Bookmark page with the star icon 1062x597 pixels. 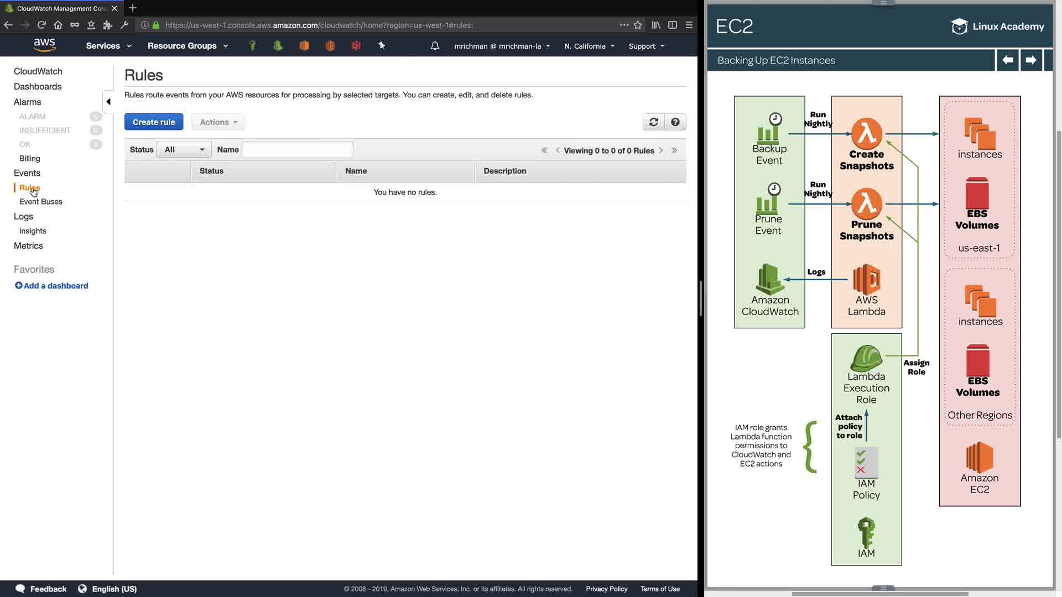point(638,25)
